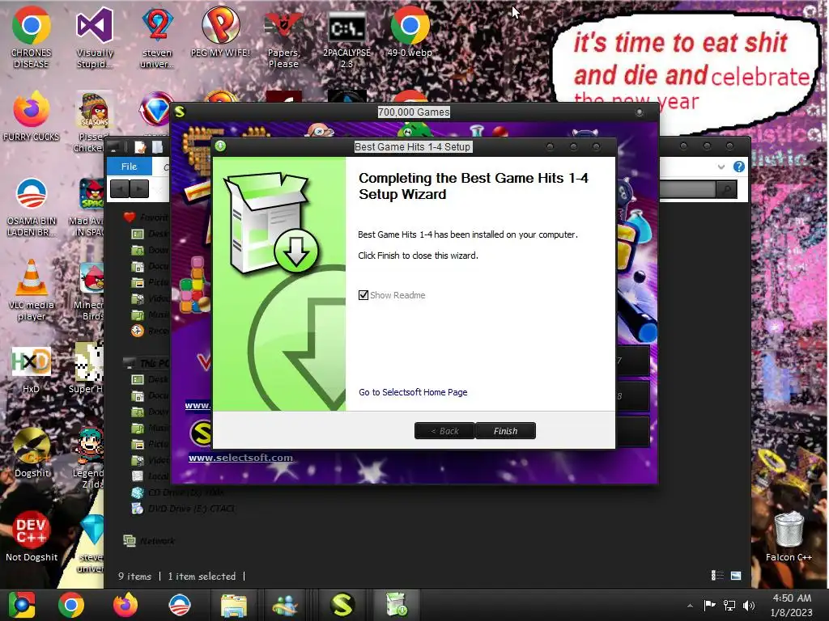Click the "1 item selected" status text
This screenshot has width=829, height=621.
click(202, 576)
